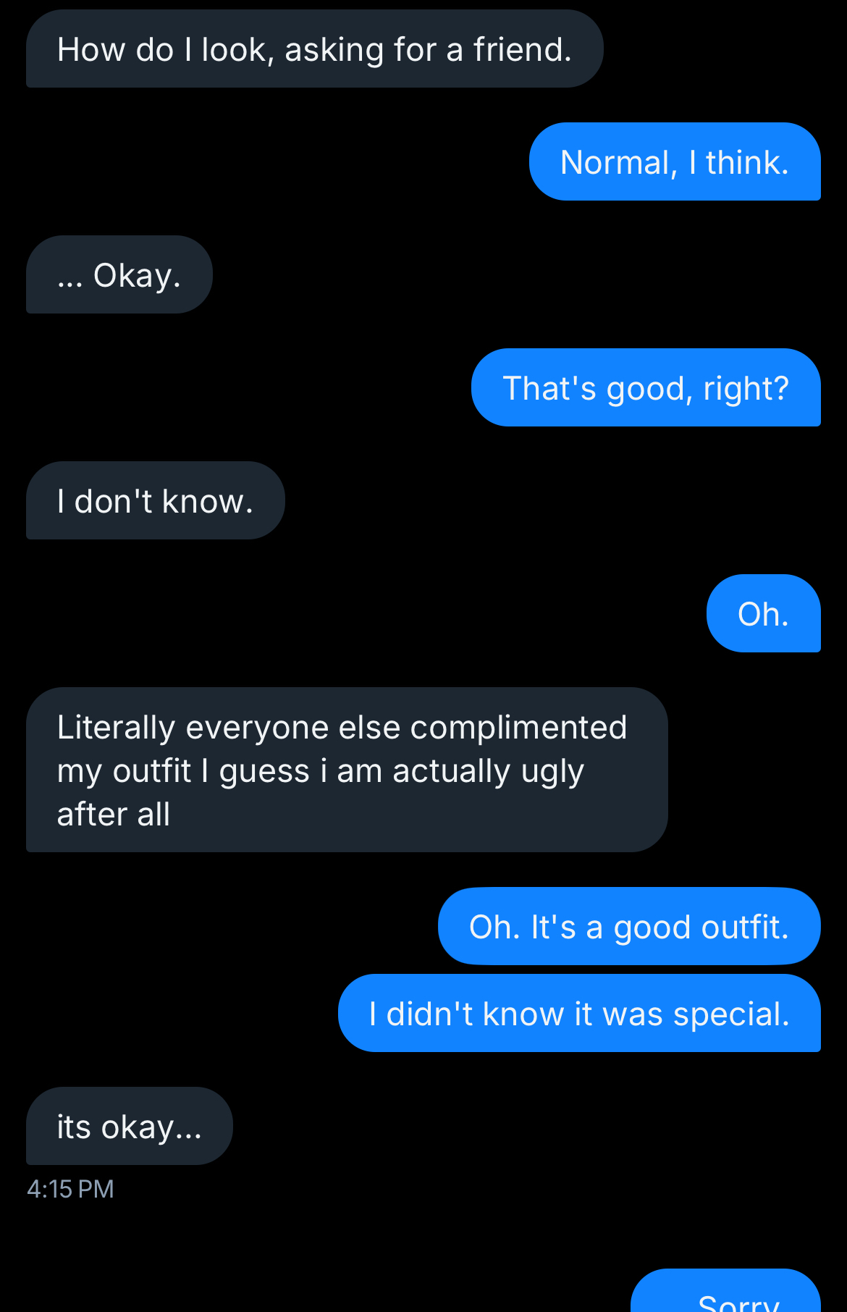Tap the "How do I look" message bubble

(x=314, y=49)
